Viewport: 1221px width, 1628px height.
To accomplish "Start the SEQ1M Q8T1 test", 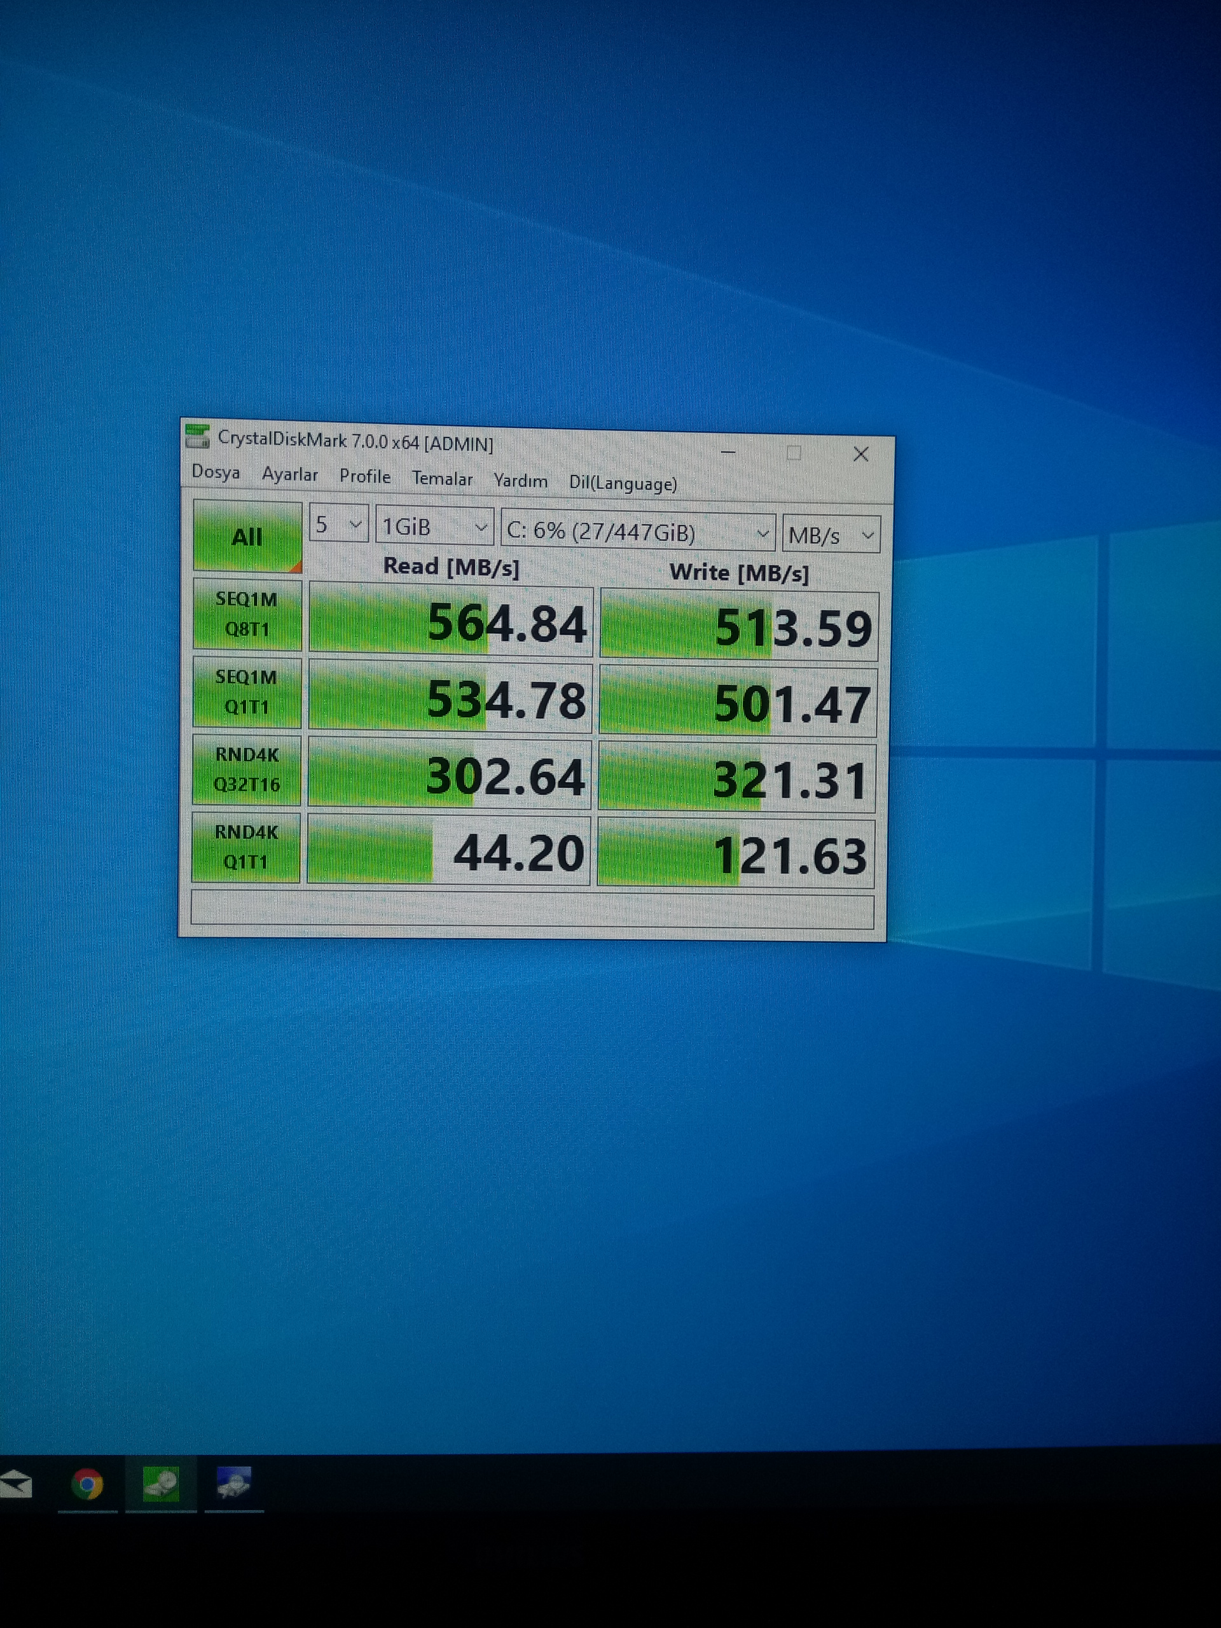I will tap(247, 614).
